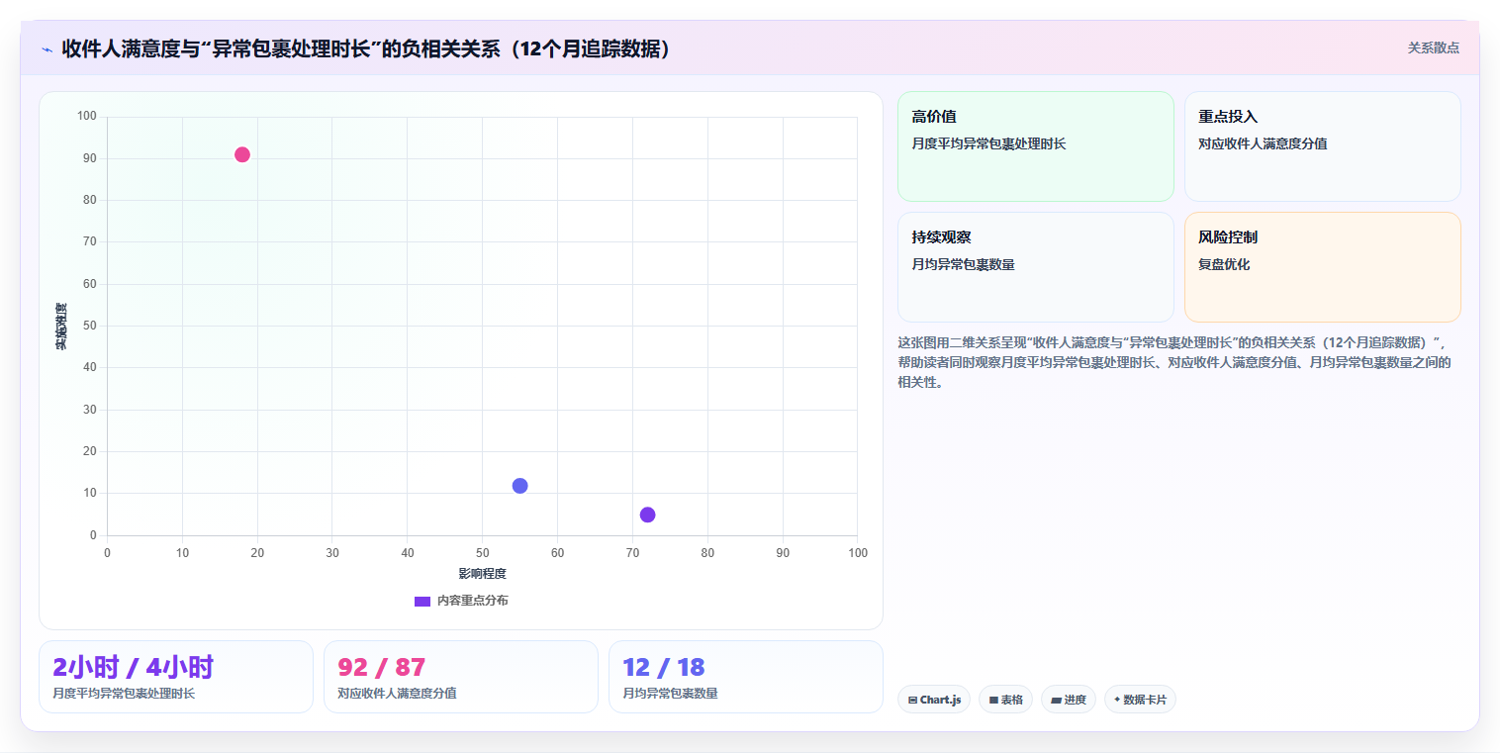Click the 92 / 87 metric value
1500x753 pixels.
(x=382, y=668)
